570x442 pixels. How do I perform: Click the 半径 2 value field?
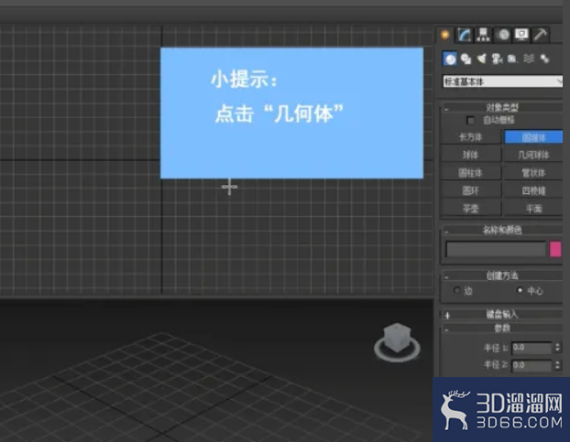(x=532, y=365)
